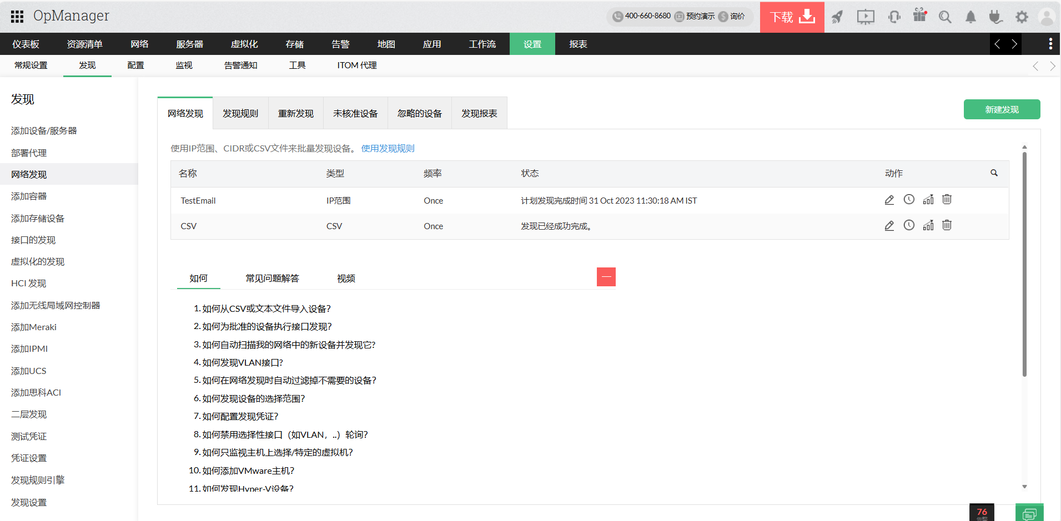Open the 报表 menu in navigation bar
The image size is (1061, 521).
click(578, 44)
